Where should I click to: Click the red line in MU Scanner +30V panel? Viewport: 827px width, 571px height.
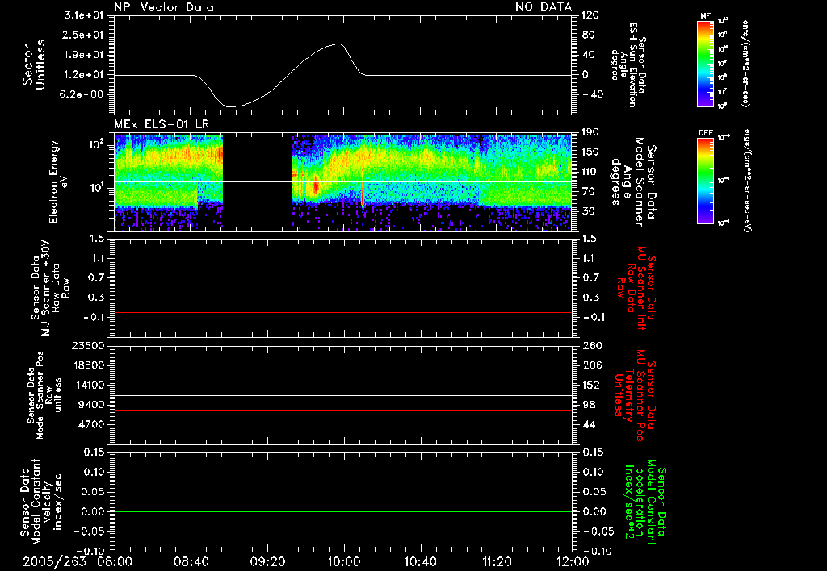tap(343, 312)
